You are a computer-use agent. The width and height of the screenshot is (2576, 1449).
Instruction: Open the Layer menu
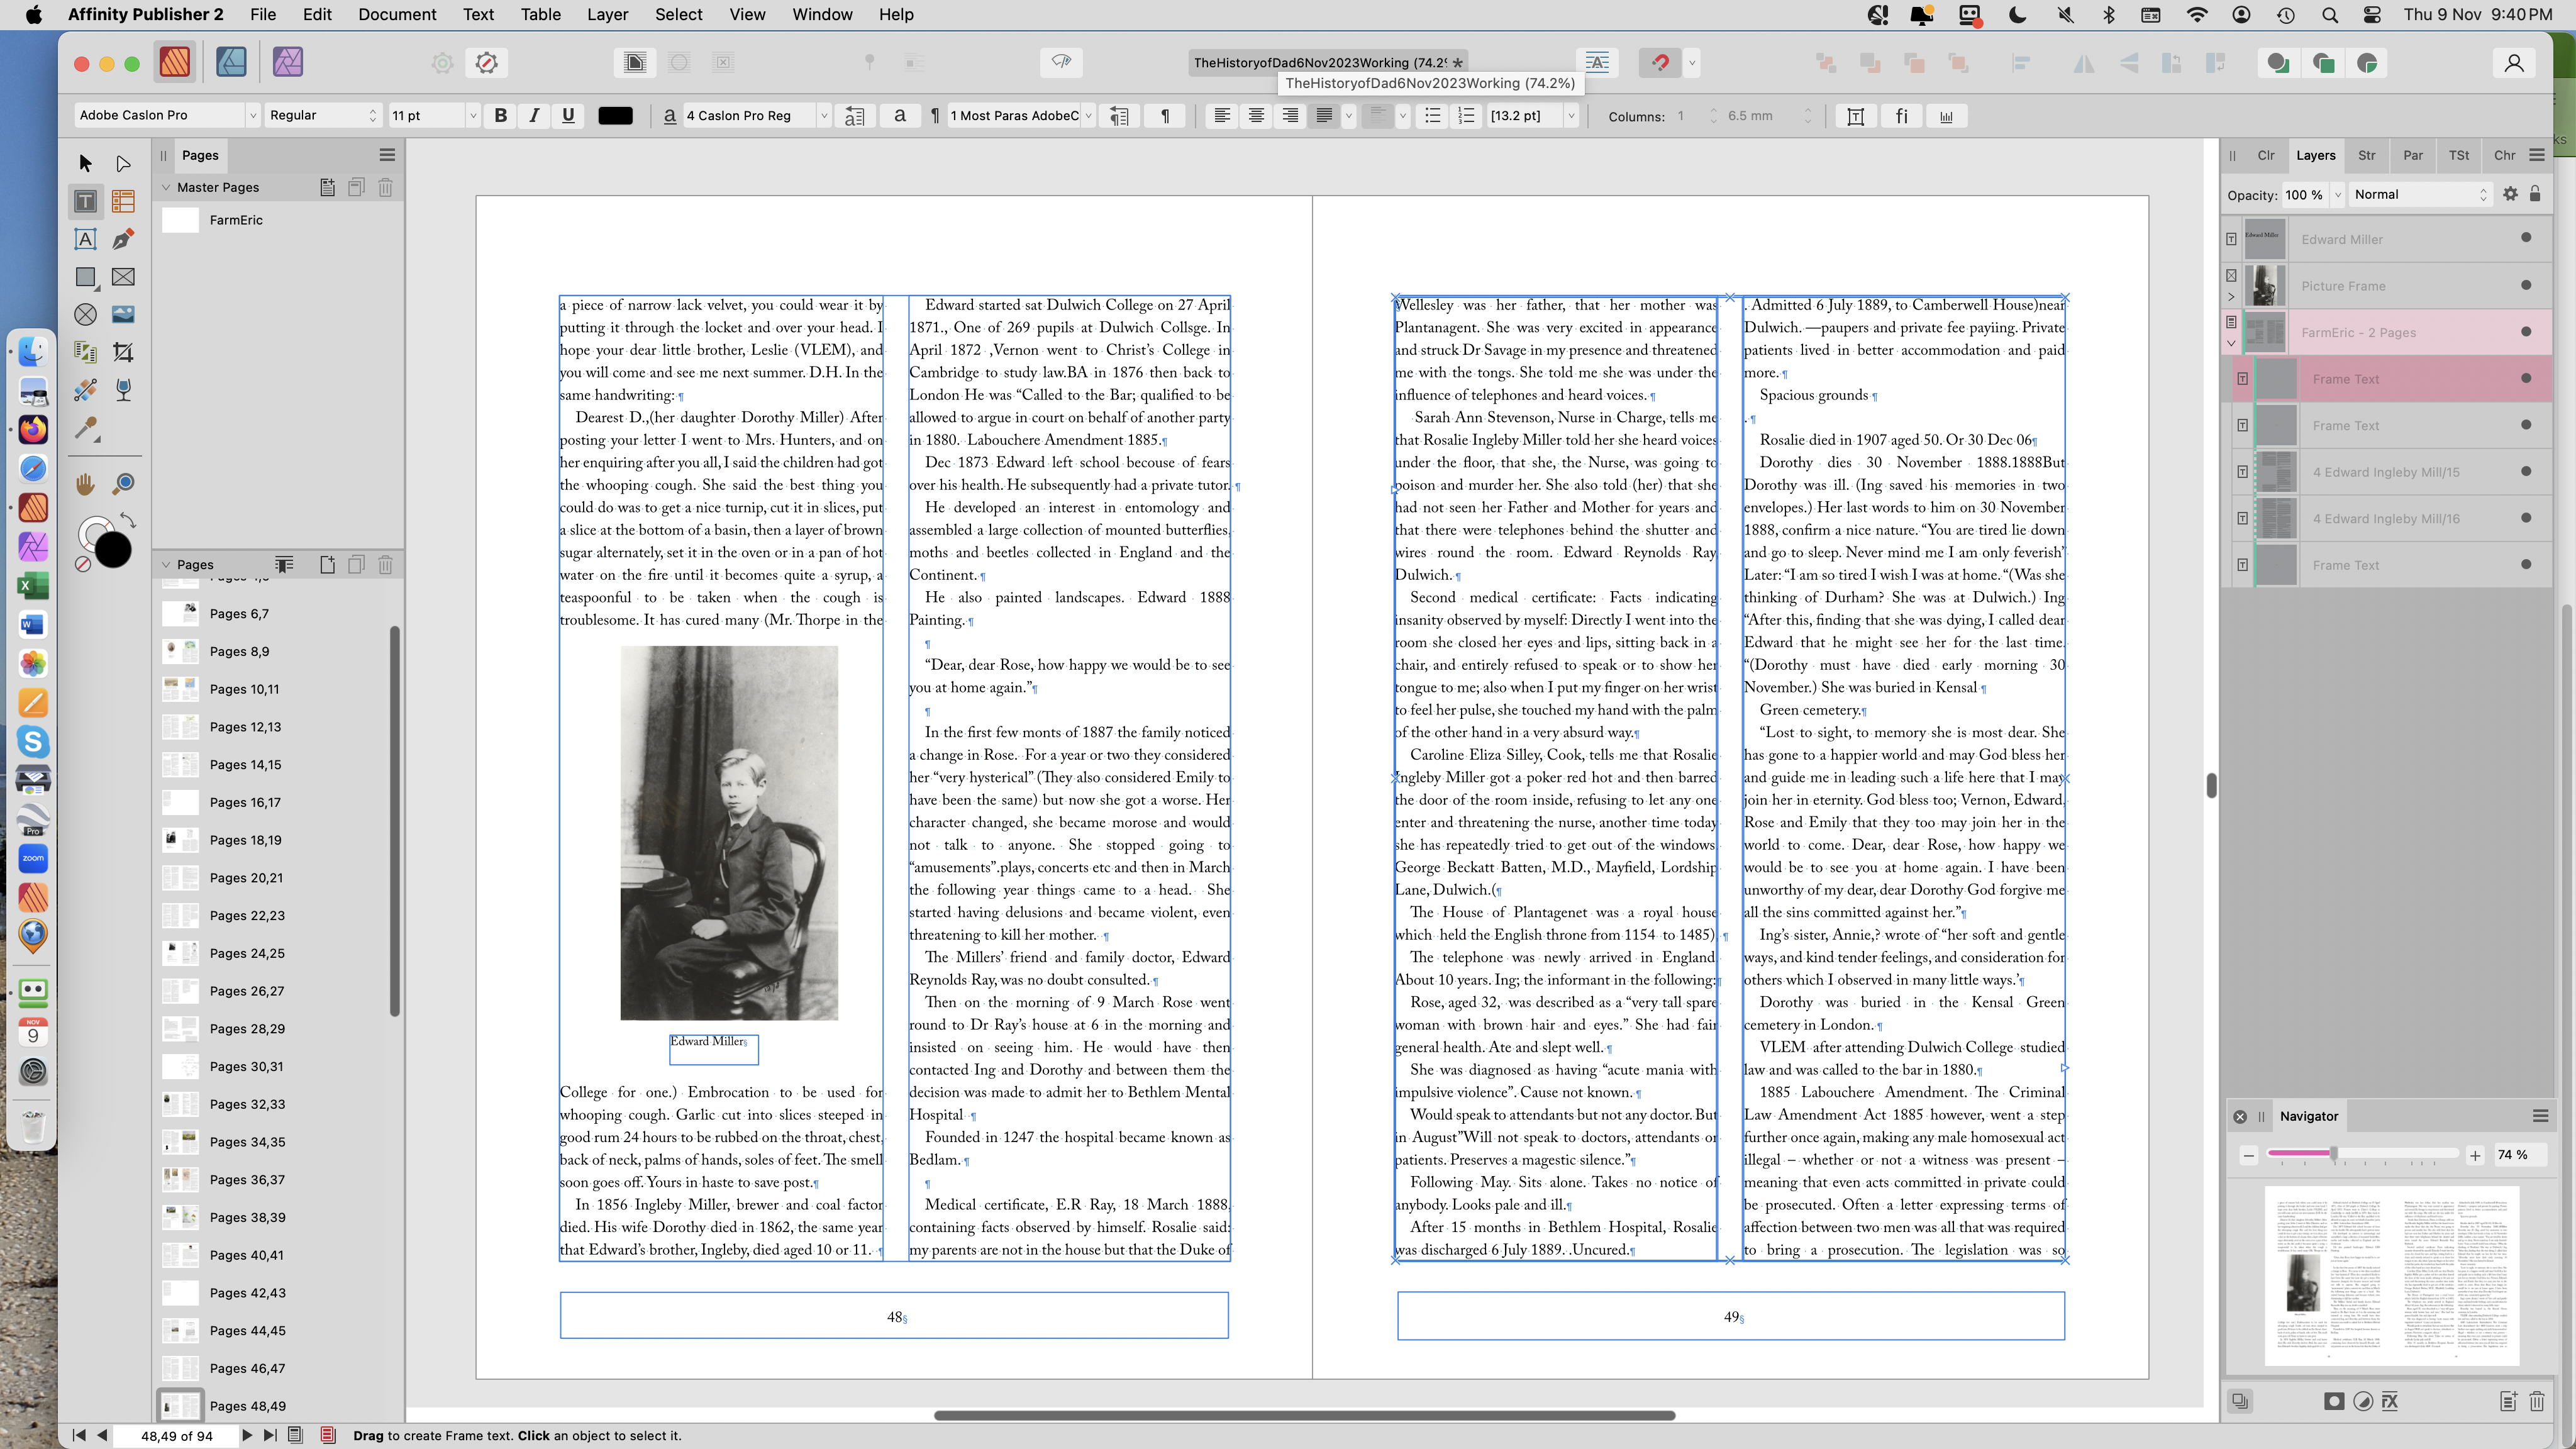click(x=607, y=14)
